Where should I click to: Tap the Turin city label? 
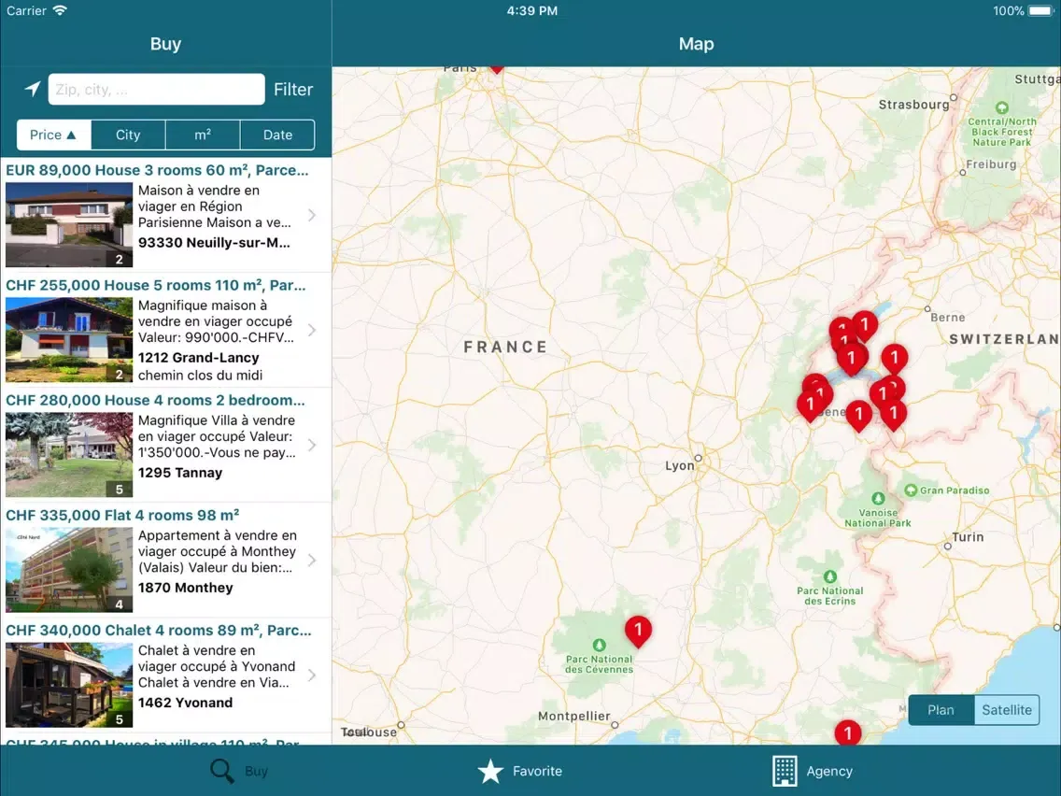pos(968,537)
